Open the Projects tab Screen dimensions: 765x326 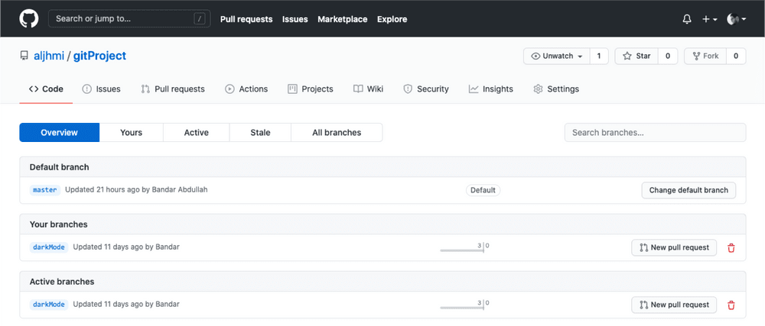[311, 89]
